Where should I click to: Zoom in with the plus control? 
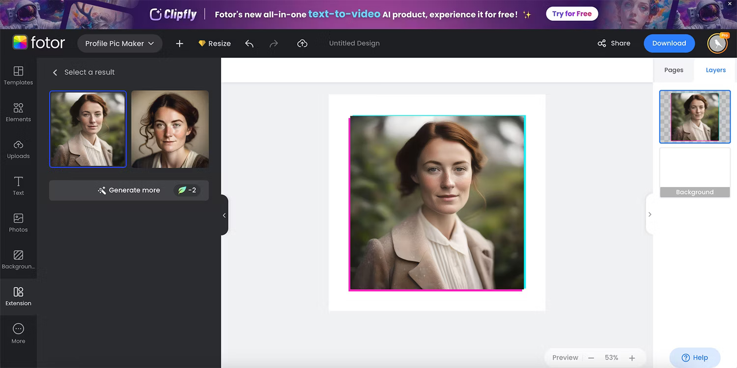(632, 358)
